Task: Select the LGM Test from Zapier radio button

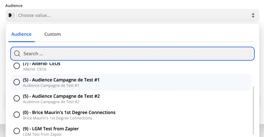Action: click(x=17, y=131)
